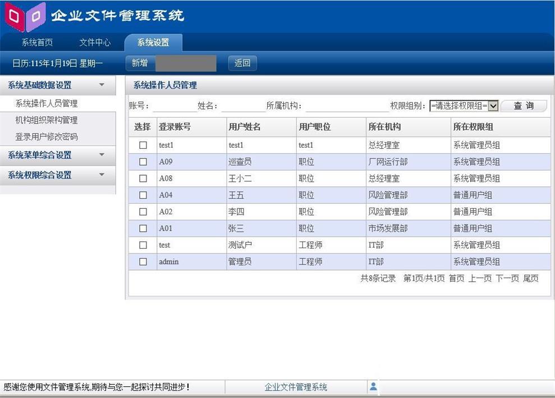The image size is (555, 398).
Task: Jump to 尾页 last page link
Action: coord(530,278)
